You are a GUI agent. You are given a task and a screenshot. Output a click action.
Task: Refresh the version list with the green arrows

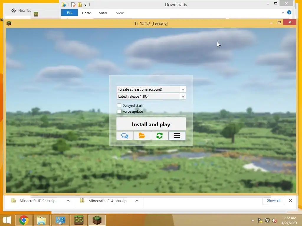160,136
